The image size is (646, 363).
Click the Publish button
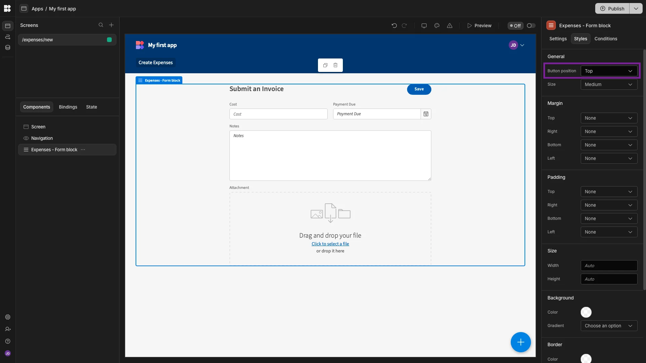pos(612,9)
